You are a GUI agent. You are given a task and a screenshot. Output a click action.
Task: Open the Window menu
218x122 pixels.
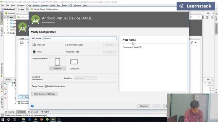tap(77, 5)
